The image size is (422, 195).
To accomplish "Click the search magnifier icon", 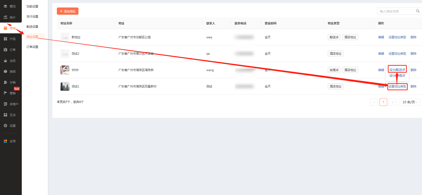I will pos(418,11).
